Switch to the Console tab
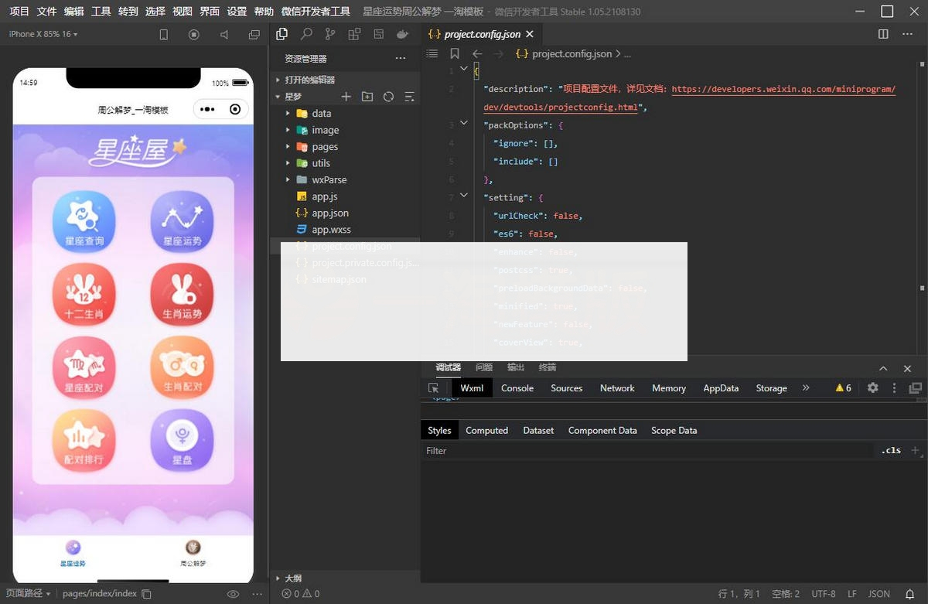This screenshot has height=604, width=928. [x=517, y=388]
